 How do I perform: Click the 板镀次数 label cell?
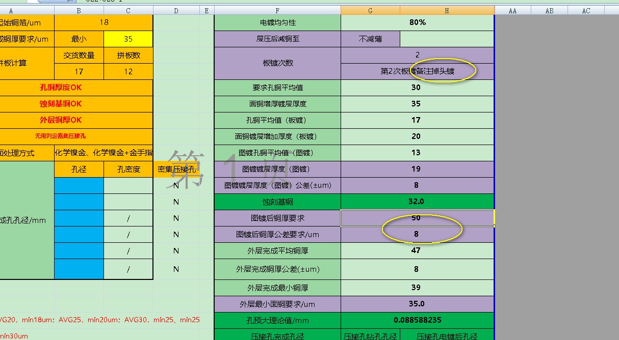click(x=277, y=63)
